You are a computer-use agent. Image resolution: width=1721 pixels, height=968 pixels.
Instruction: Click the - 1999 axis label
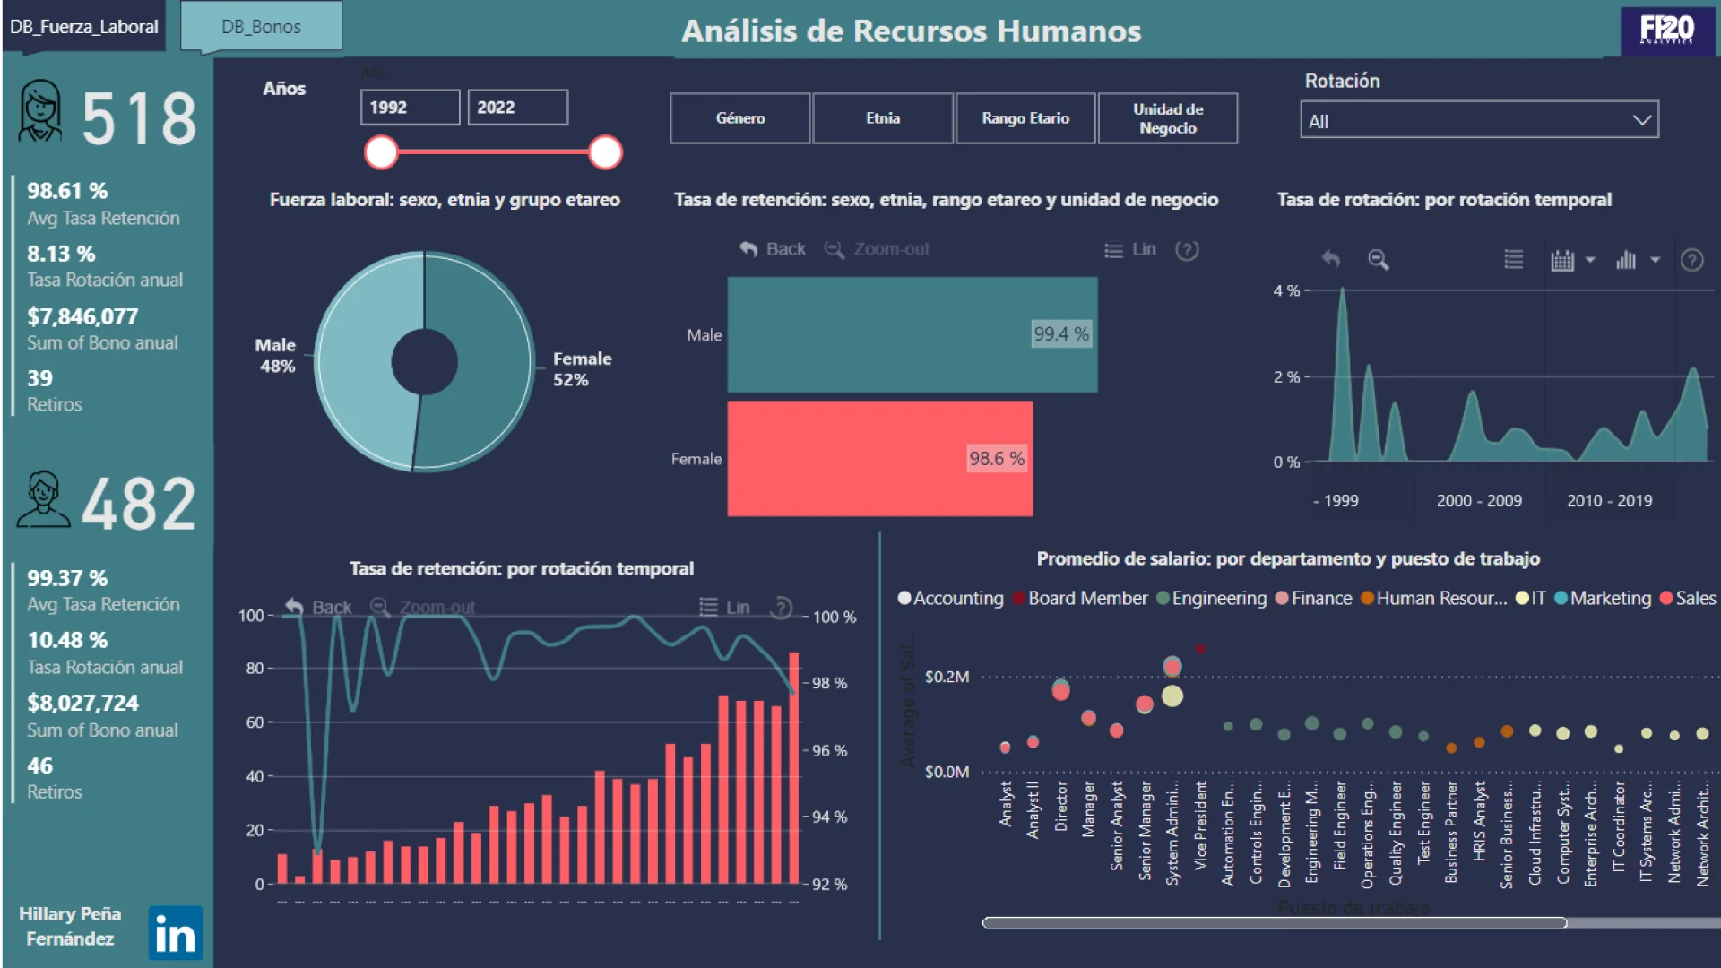1336,500
